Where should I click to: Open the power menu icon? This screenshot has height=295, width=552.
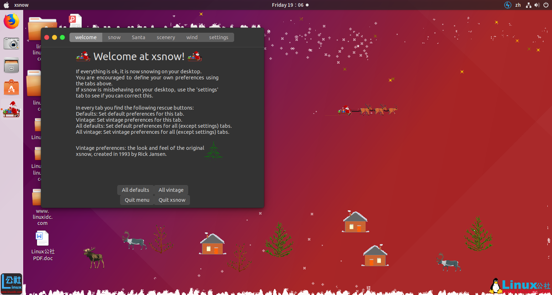coord(546,5)
